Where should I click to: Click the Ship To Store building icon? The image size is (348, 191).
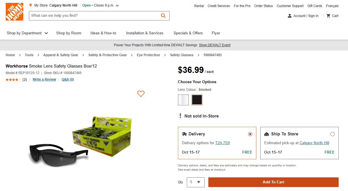coord(266,134)
